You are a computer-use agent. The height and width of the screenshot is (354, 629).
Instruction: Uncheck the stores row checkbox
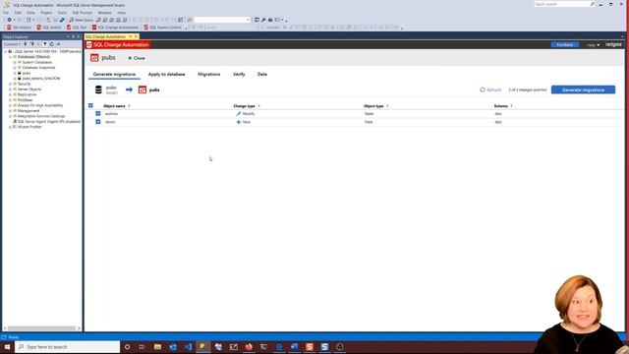(x=98, y=122)
